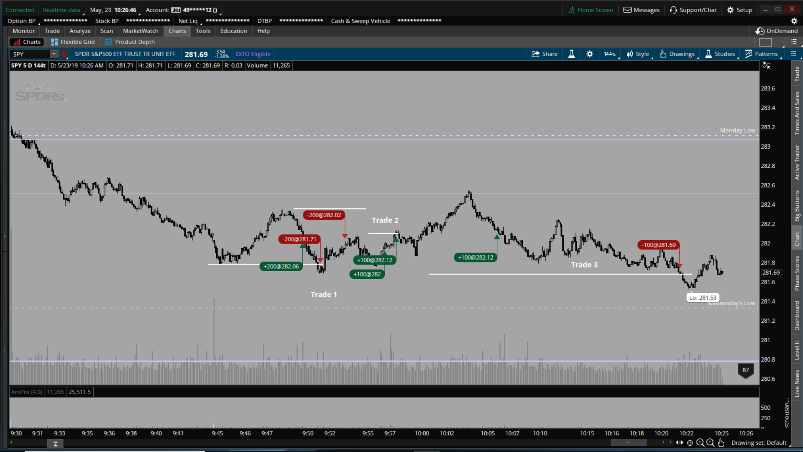803x452 pixels.
Task: Select the -100@281.69 sell order bubble
Action: tap(659, 245)
